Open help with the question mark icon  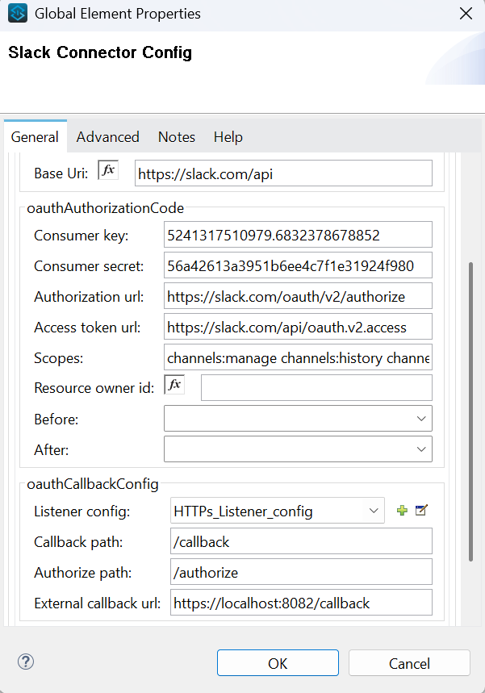(26, 662)
